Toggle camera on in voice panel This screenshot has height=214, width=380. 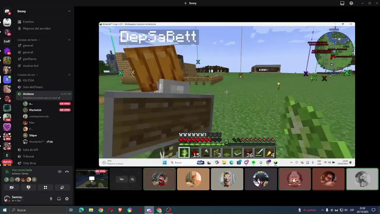[x=12, y=188]
